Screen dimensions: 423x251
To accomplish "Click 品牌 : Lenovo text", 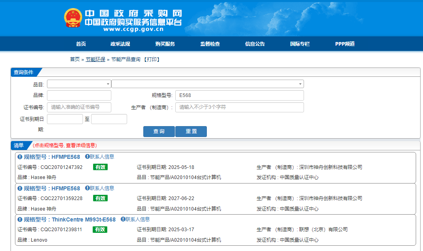I will click(x=32, y=240).
